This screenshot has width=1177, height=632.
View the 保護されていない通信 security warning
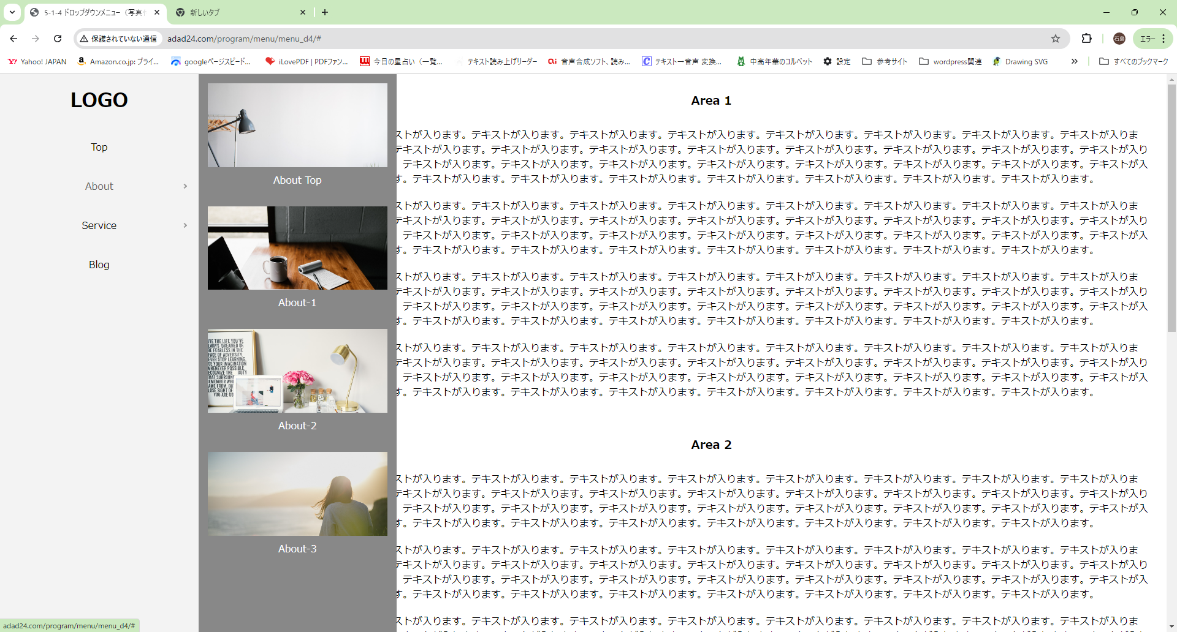118,39
